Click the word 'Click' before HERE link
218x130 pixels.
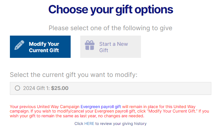(x=79, y=123)
